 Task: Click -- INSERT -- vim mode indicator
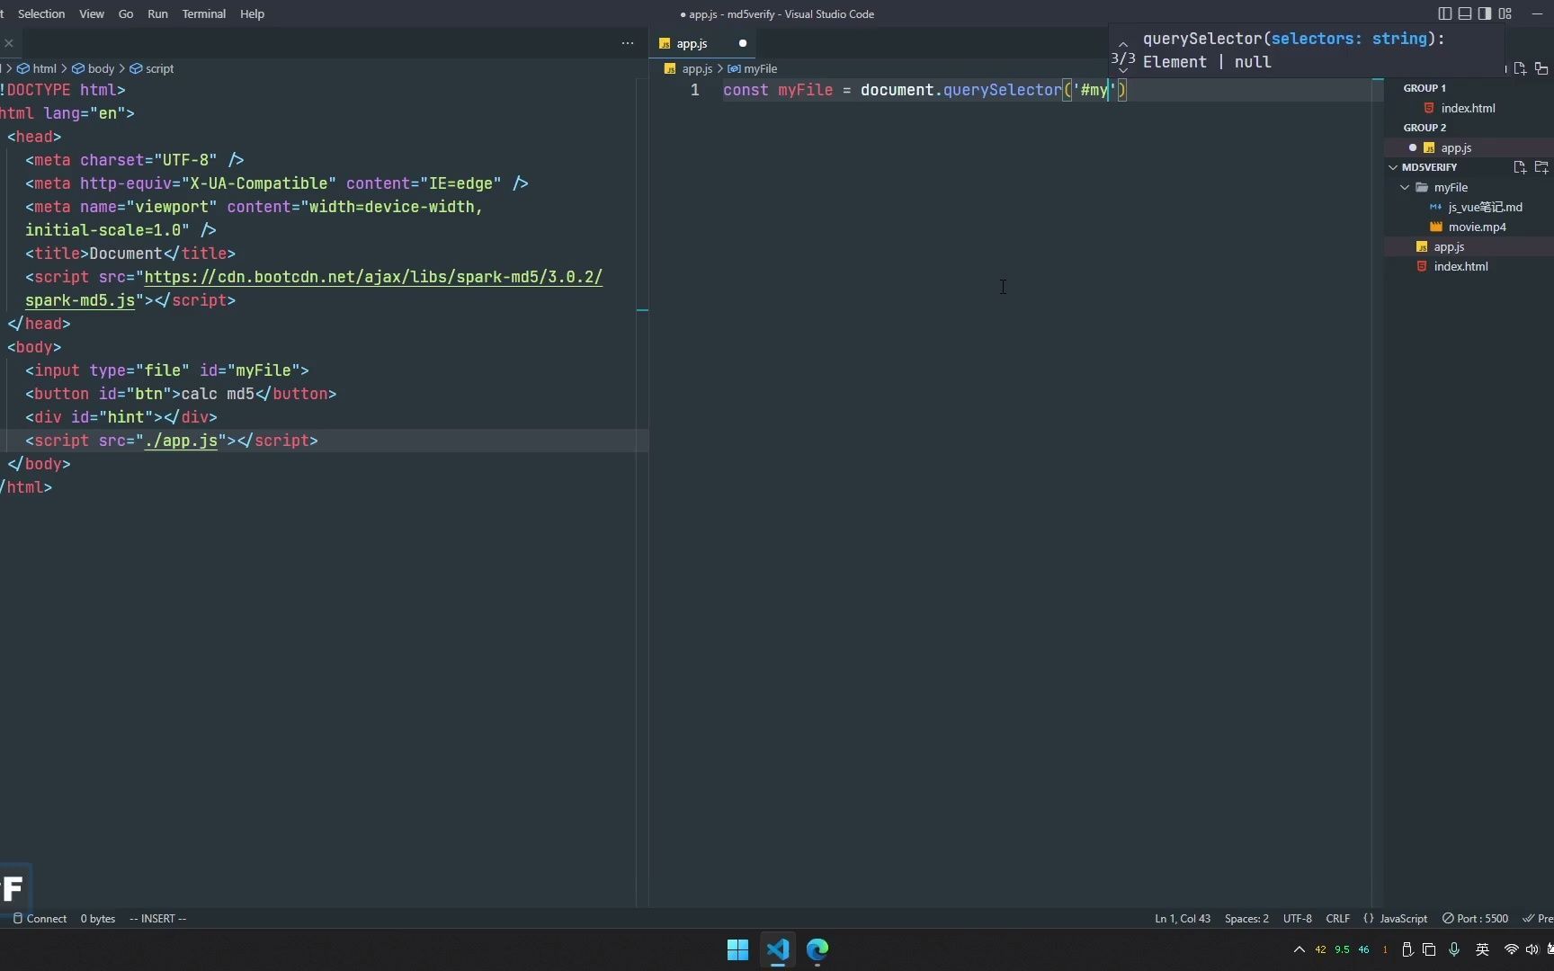[x=157, y=918]
